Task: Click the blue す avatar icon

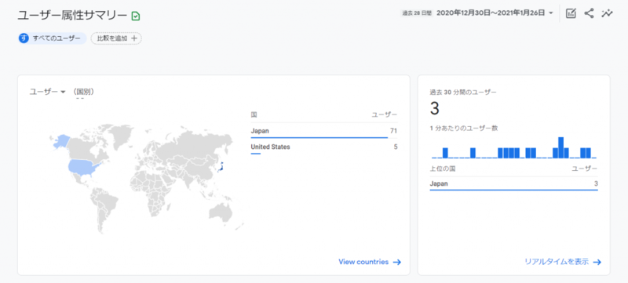Action: click(24, 38)
